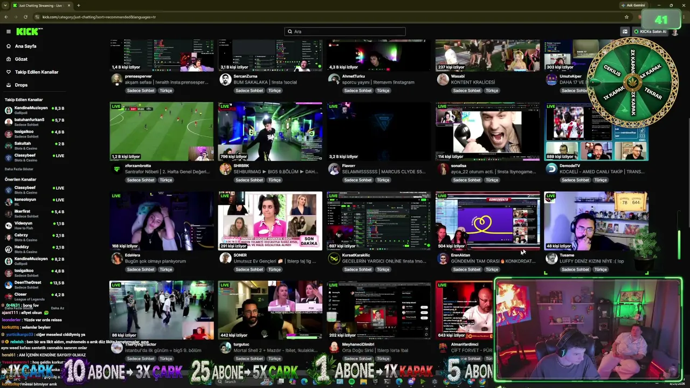Open EdaVera's live stream thumbnail
Viewport: 690px width, 388px height.
(162, 221)
